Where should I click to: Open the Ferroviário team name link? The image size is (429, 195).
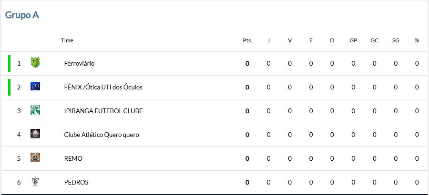coord(79,63)
